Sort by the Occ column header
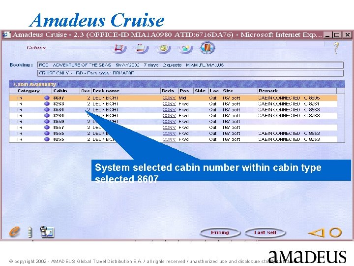This screenshot has height=266, width=354. (x=86, y=91)
